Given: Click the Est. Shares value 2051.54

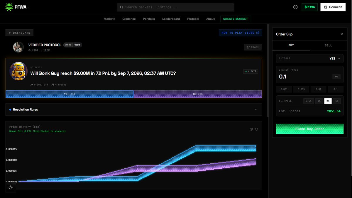Looking at the screenshot, I should [334, 111].
